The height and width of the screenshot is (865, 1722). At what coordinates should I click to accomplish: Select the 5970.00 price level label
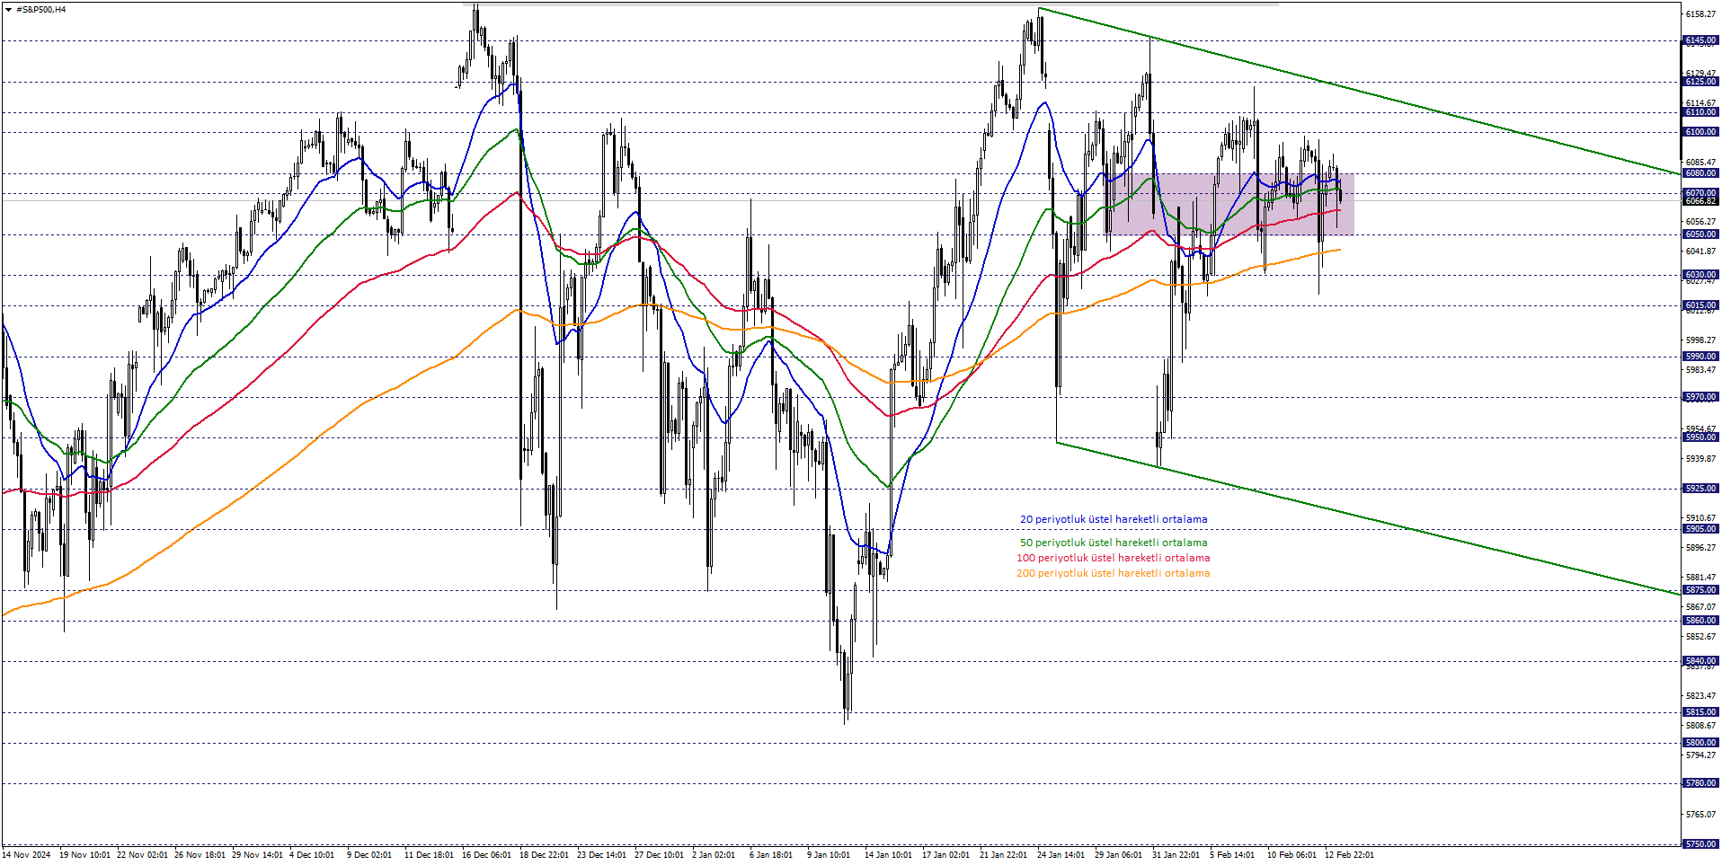[1700, 397]
